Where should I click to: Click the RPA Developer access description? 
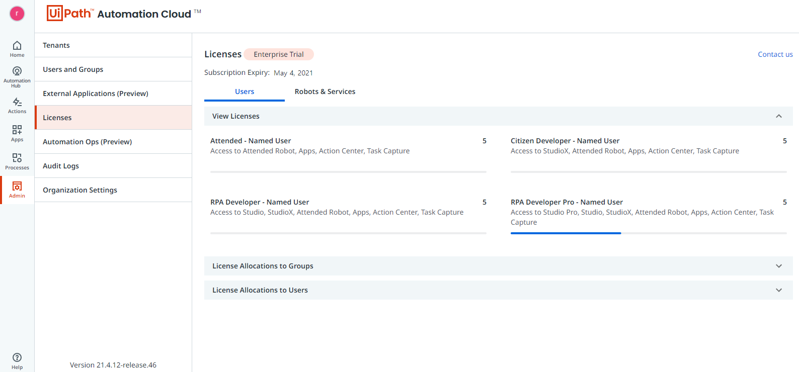[x=337, y=212]
